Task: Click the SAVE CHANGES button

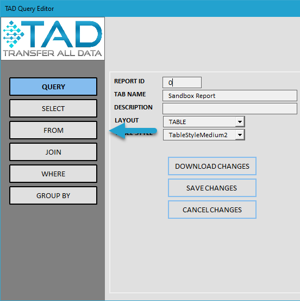Action: pyautogui.click(x=212, y=188)
